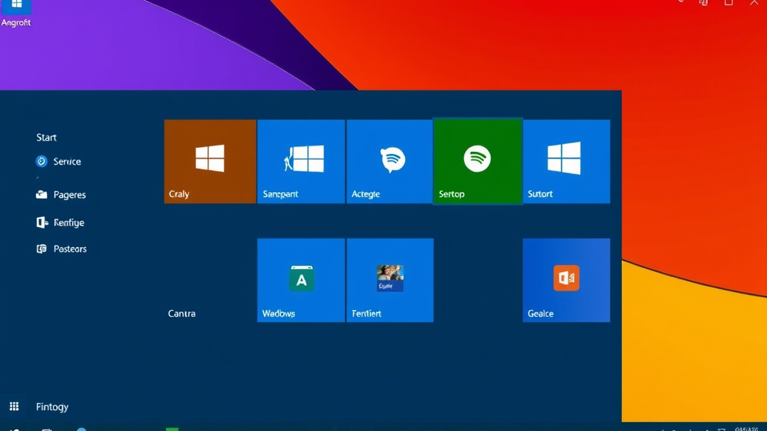Open the Actegle chat tile
The image size is (767, 431).
click(x=389, y=162)
